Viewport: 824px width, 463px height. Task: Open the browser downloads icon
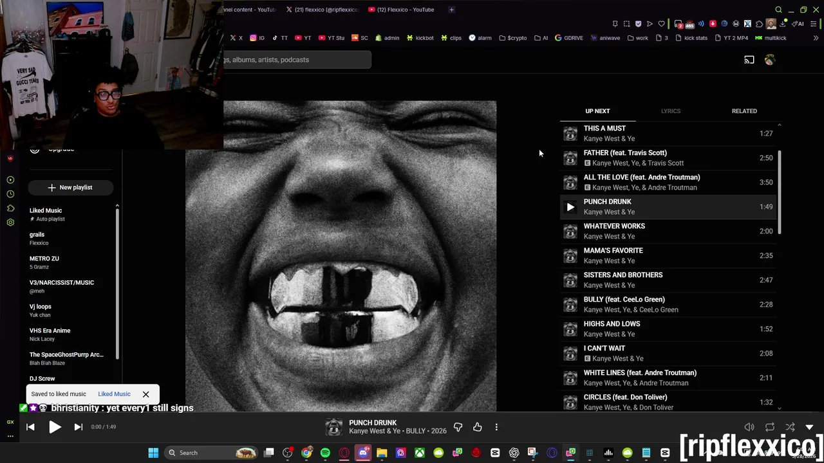(783, 24)
